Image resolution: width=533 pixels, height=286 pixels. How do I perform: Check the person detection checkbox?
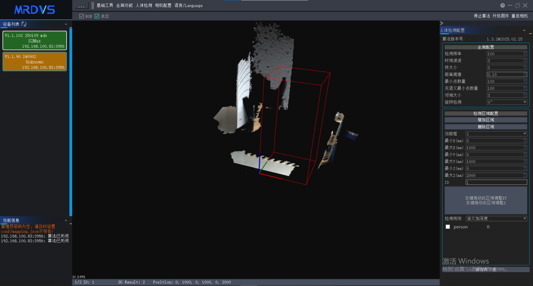(x=448, y=227)
